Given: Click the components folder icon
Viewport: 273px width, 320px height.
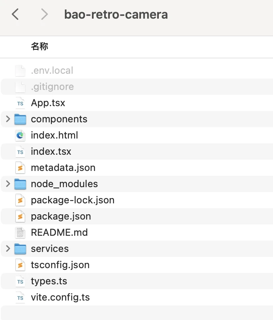Looking at the screenshot, I should pos(20,119).
